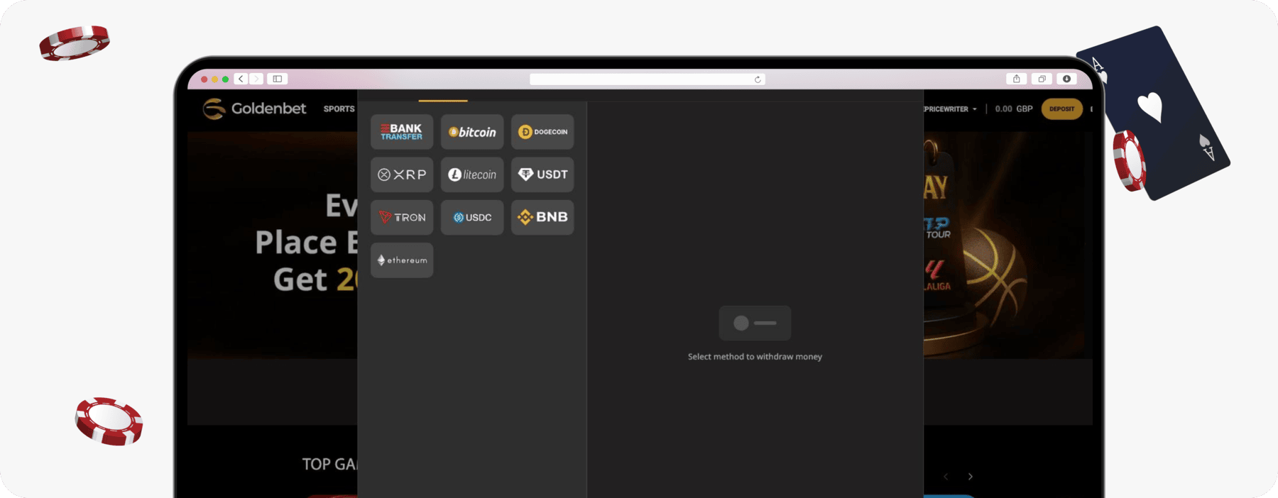Pick XRP withdrawal method
The height and width of the screenshot is (498, 1278).
click(x=402, y=175)
